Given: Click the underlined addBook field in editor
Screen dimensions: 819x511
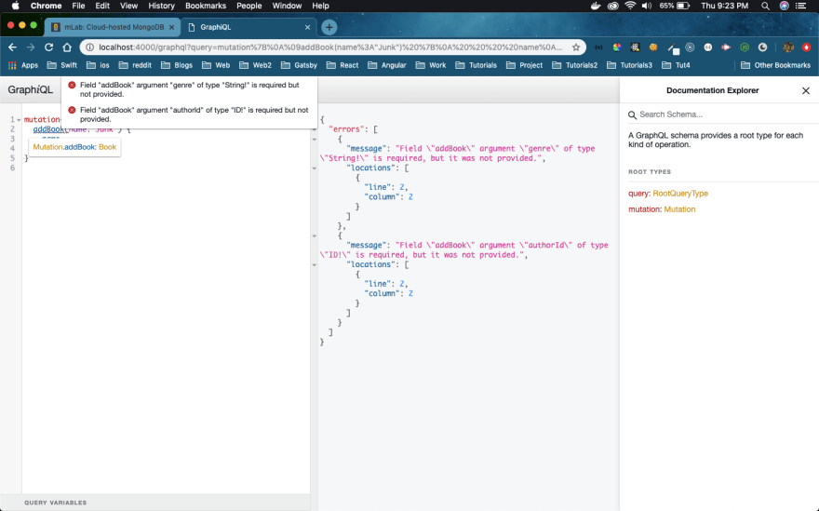Looking at the screenshot, I should (x=48, y=129).
